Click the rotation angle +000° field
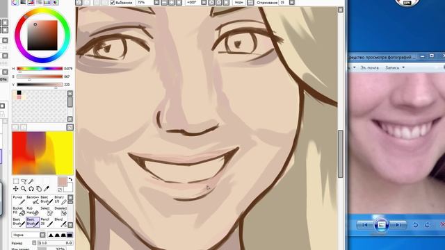The height and width of the screenshot is (250, 445). pyautogui.click(x=193, y=3)
